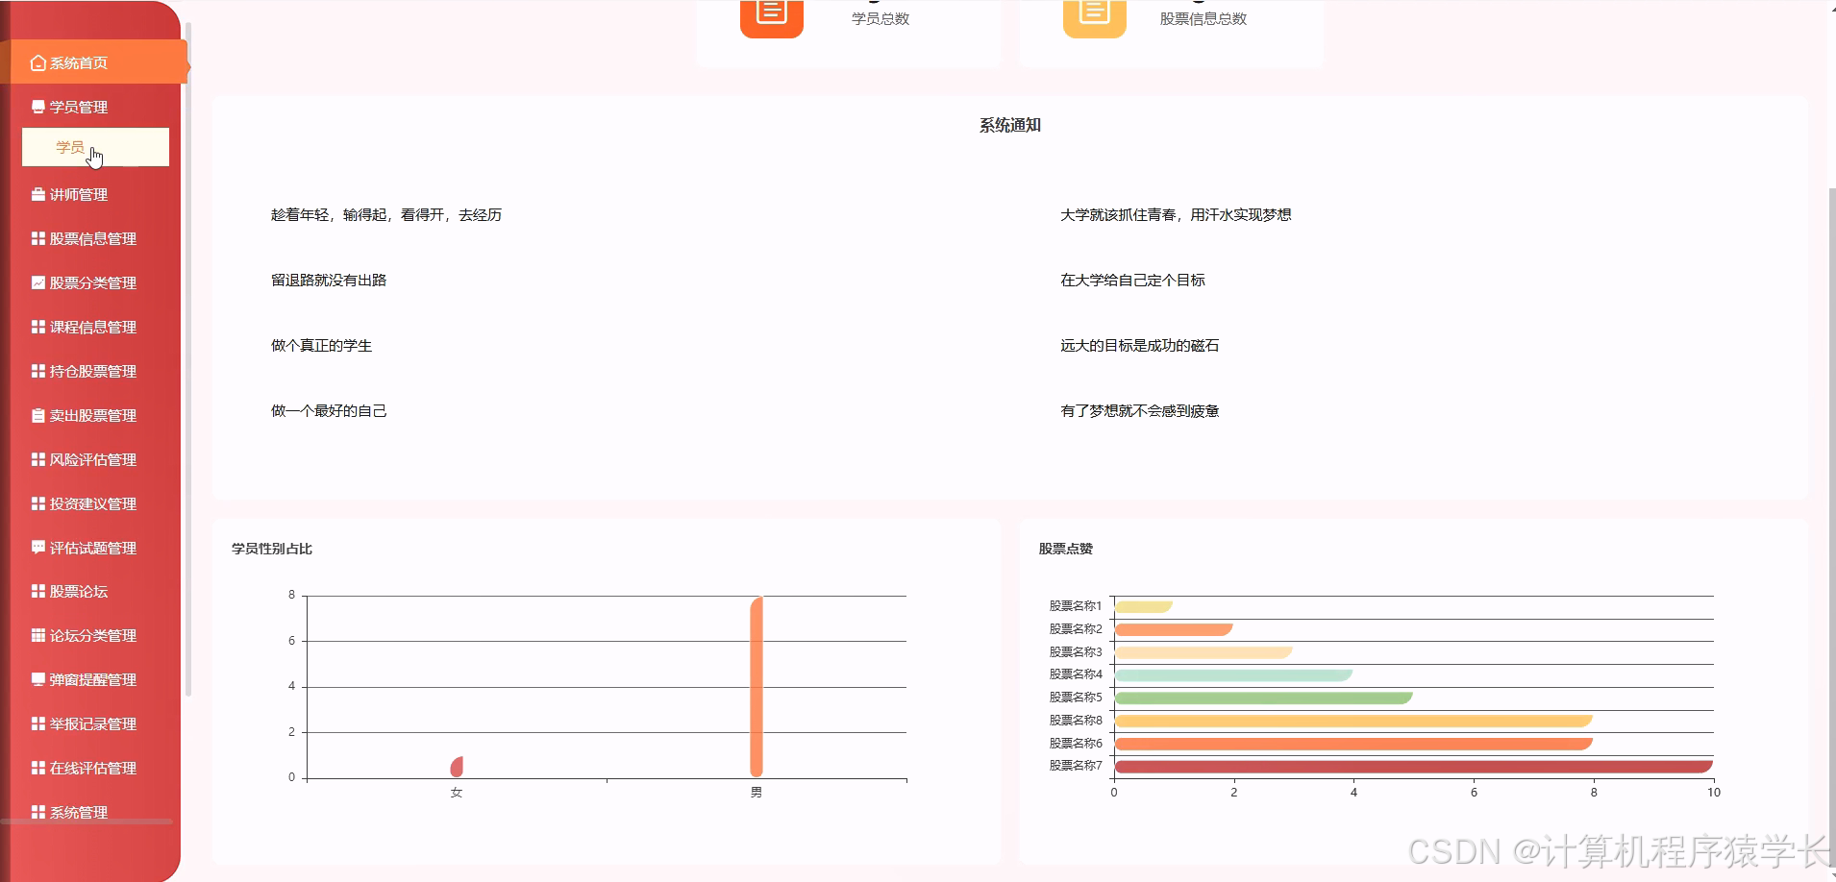Click the grid icon for 投资建议管理

click(38, 503)
